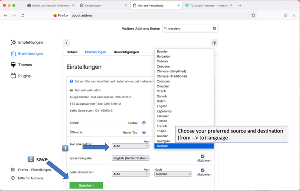Close the Einstellungen browser tab

(126, 6)
